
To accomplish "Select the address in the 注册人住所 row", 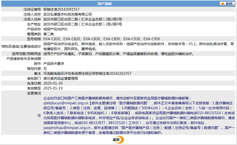I will tap(83, 19).
